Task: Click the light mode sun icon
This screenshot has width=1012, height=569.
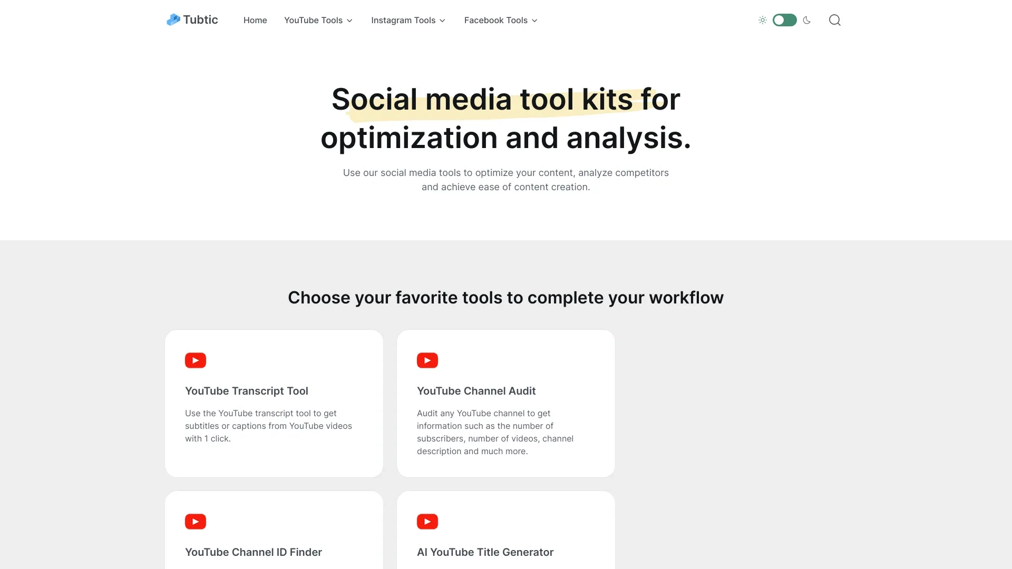Action: tap(763, 20)
